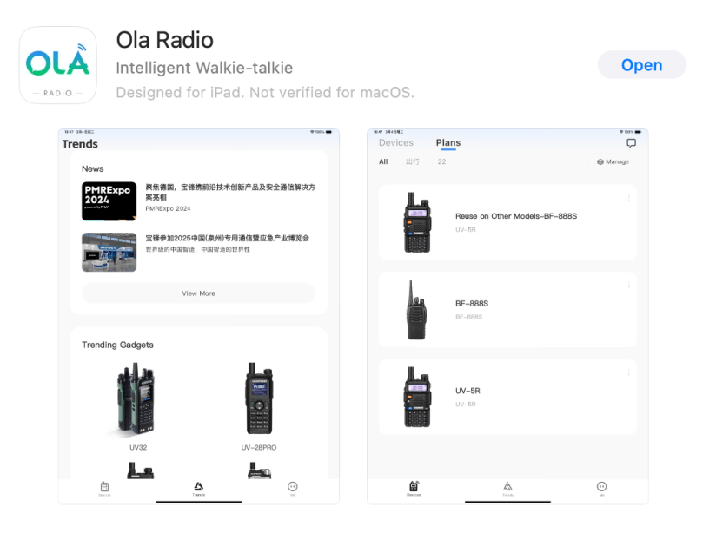This screenshot has height=533, width=716.
Task: Switch to the Devices tab at top
Action: tap(396, 143)
